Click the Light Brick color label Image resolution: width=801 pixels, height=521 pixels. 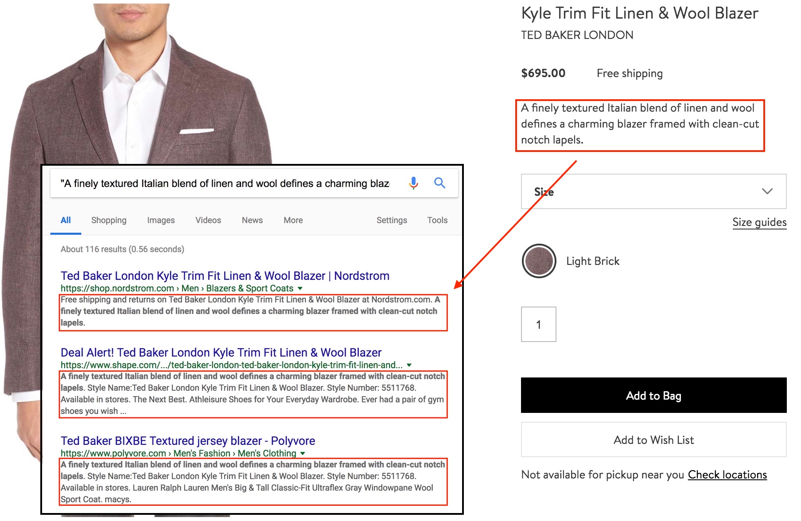click(593, 261)
